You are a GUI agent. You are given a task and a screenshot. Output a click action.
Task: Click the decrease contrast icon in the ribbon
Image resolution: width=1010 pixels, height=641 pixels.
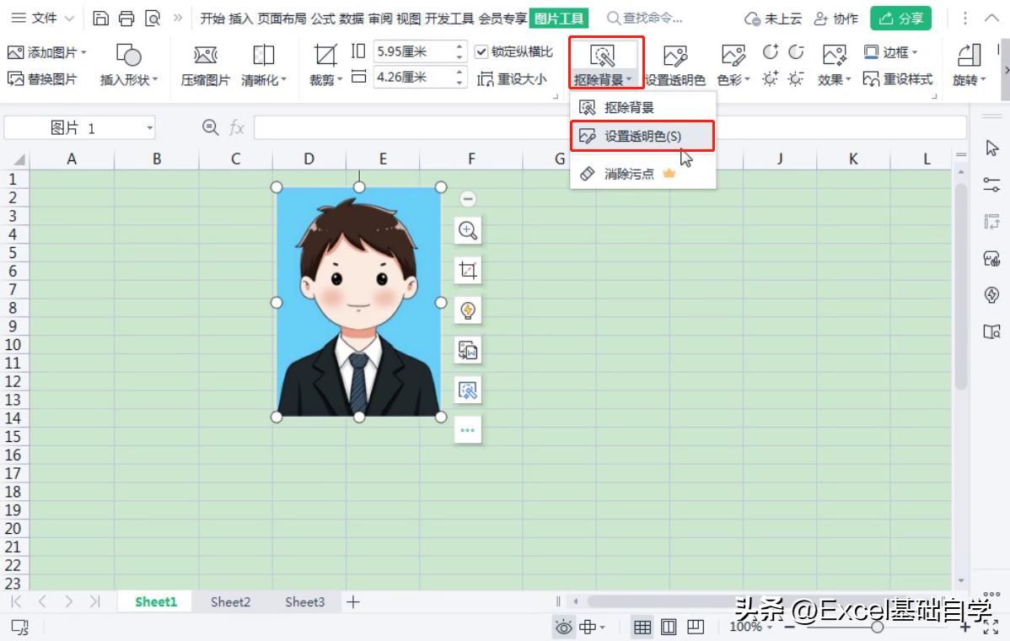click(x=795, y=51)
